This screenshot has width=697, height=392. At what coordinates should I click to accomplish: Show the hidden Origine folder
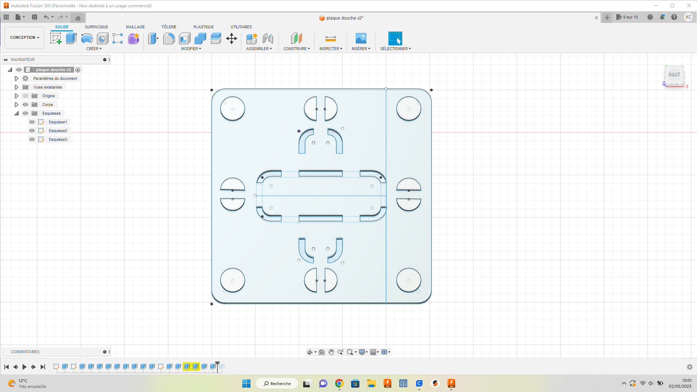[x=25, y=96]
